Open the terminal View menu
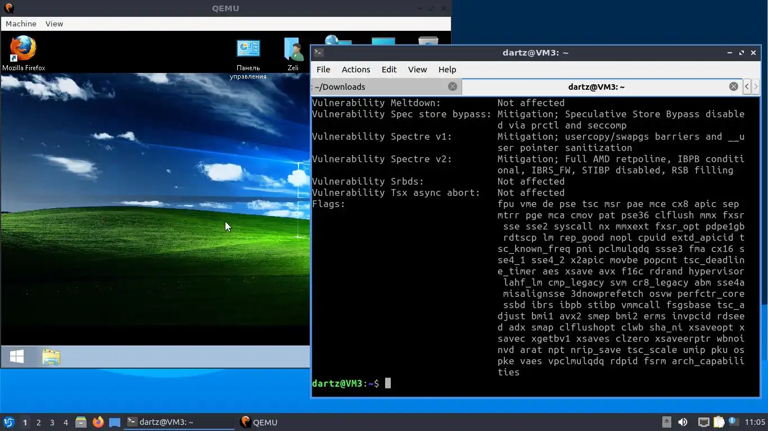 [417, 70]
